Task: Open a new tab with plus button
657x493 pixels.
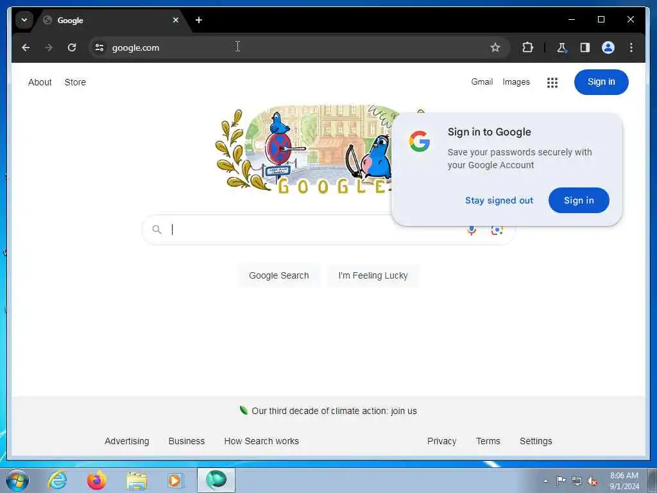Action: coord(199,20)
